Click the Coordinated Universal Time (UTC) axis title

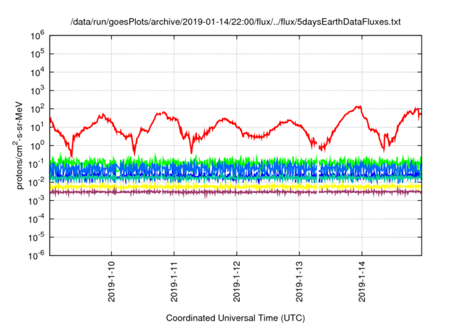tap(235, 318)
